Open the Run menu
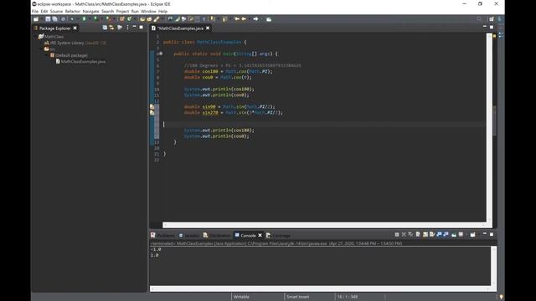The height and width of the screenshot is (301, 536). point(135,11)
